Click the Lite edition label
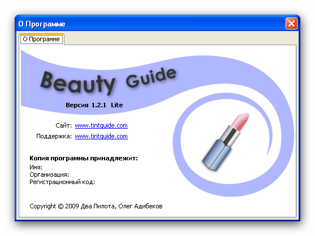 pyautogui.click(x=117, y=105)
